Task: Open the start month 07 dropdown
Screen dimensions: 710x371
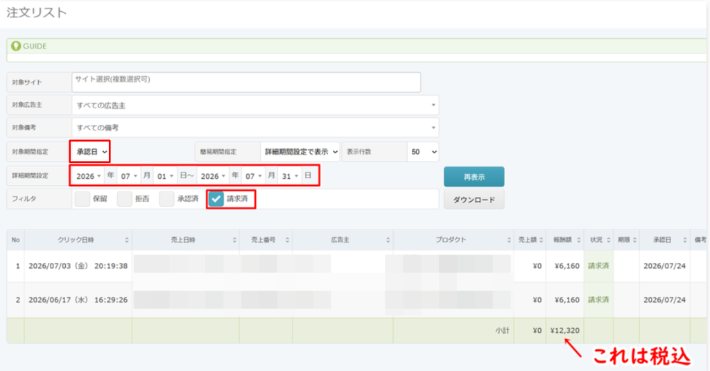Action: coord(128,176)
